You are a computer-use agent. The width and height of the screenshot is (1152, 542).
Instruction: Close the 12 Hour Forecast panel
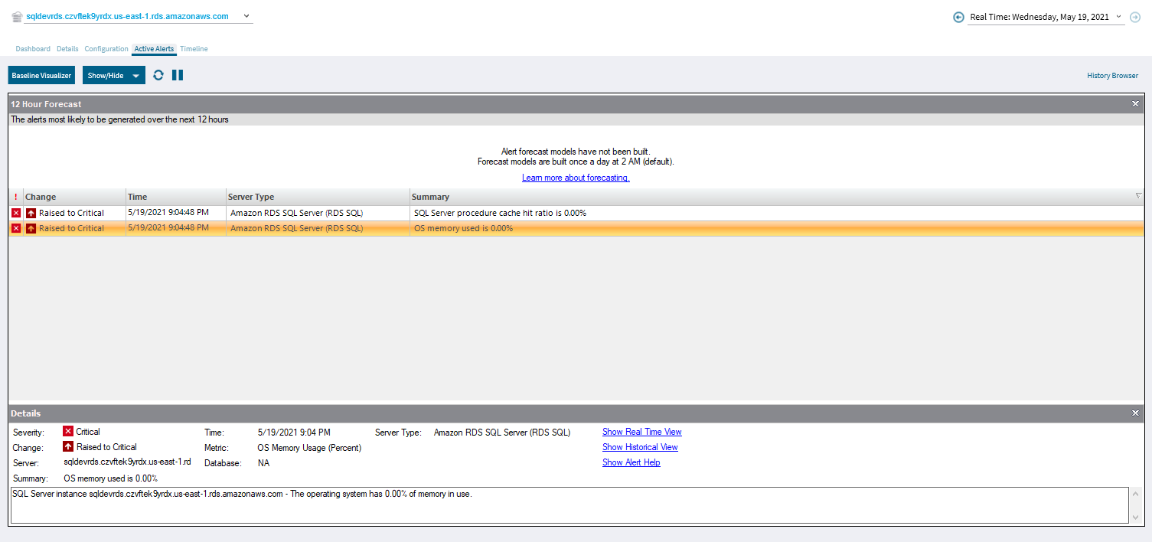click(x=1136, y=104)
